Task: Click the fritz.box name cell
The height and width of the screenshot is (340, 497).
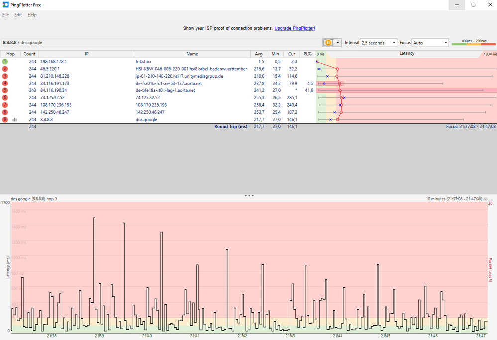Action: tap(144, 62)
